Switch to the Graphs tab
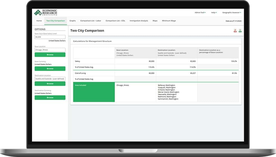This screenshot has height=157, width=276. click(72, 21)
